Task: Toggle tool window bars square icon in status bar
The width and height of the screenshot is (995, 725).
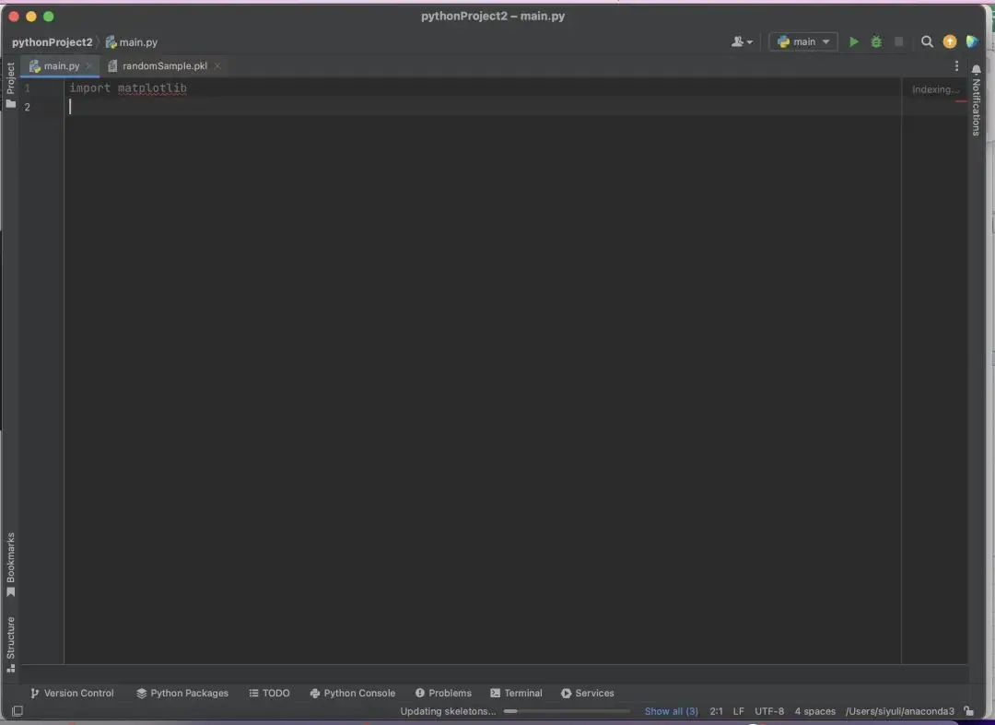Action: click(18, 711)
